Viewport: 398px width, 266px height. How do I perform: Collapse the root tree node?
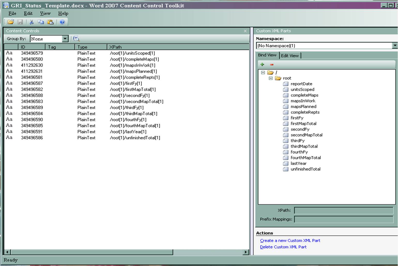[x=271, y=78]
